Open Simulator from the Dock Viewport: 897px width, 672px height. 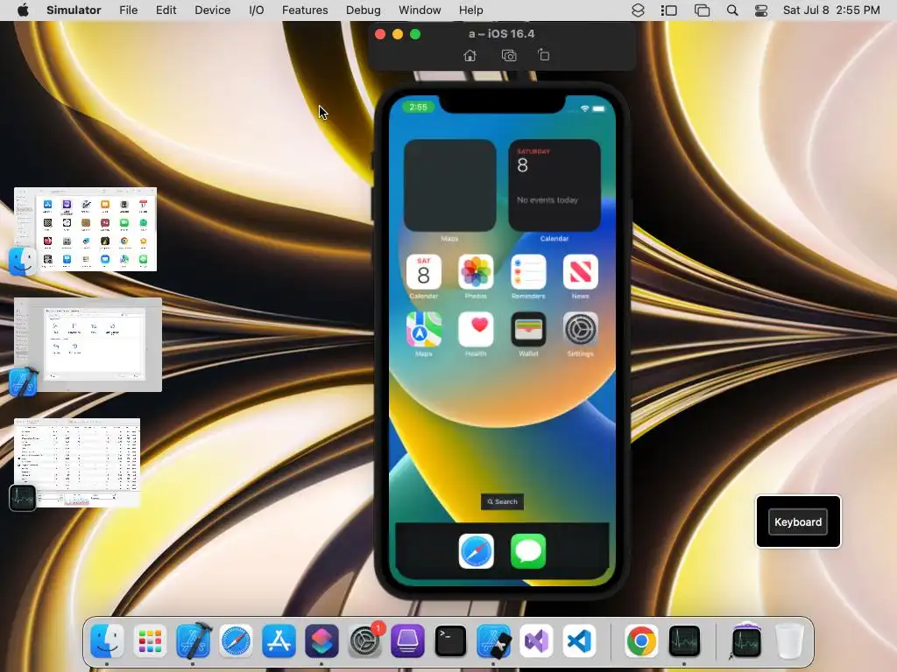[x=493, y=640]
